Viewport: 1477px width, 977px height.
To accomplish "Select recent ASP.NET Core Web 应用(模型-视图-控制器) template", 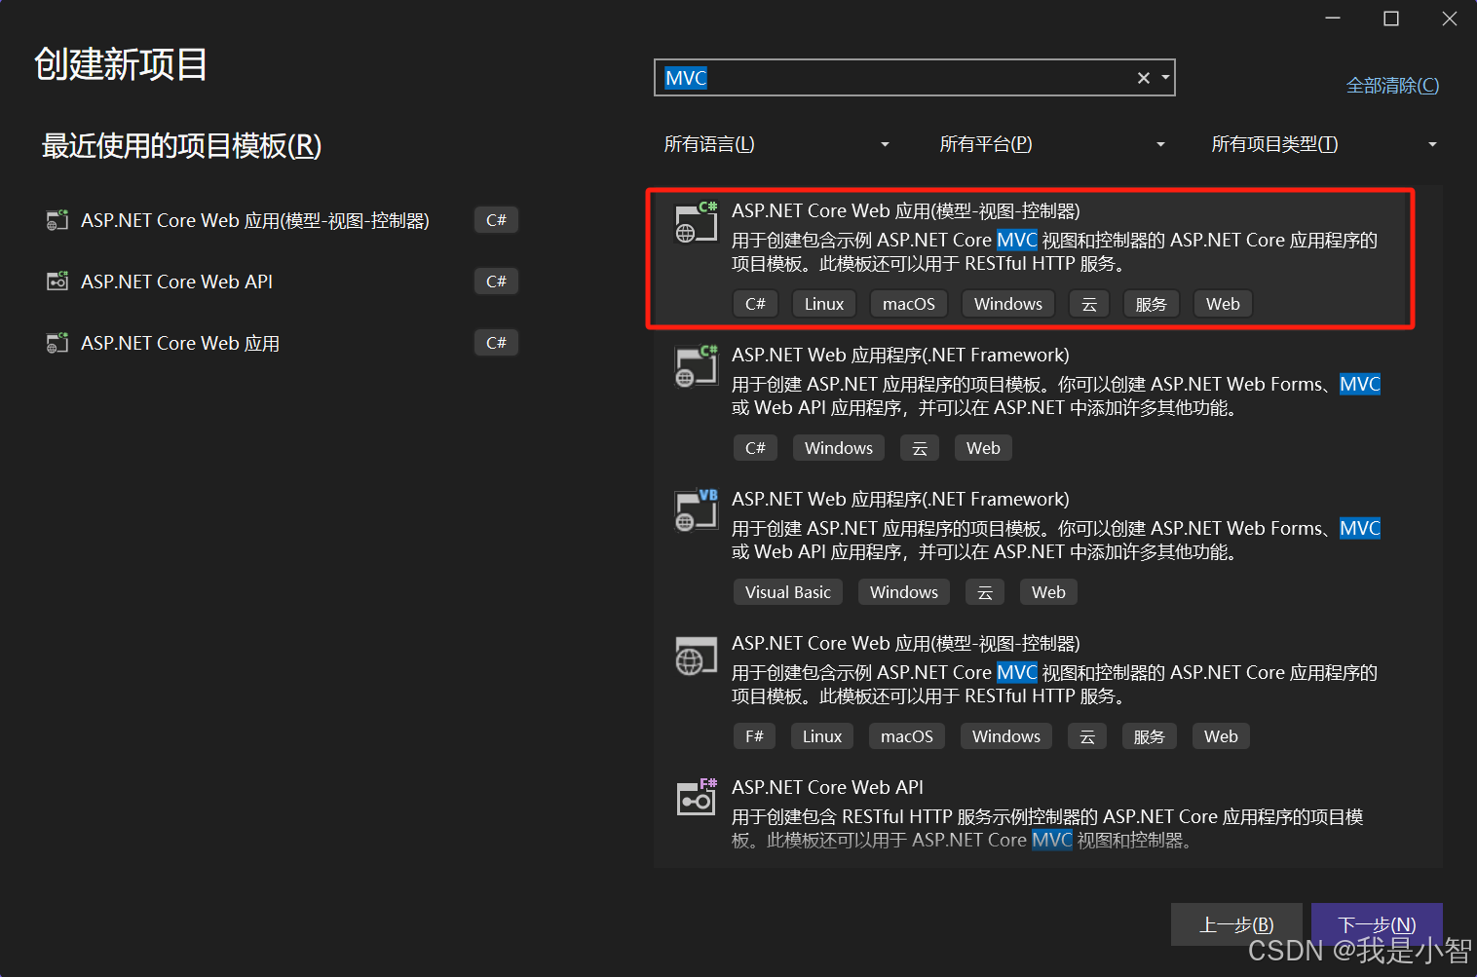I will 282,220.
